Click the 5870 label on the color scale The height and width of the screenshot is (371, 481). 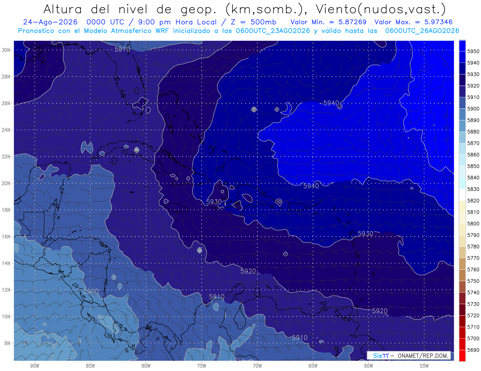[x=473, y=143]
